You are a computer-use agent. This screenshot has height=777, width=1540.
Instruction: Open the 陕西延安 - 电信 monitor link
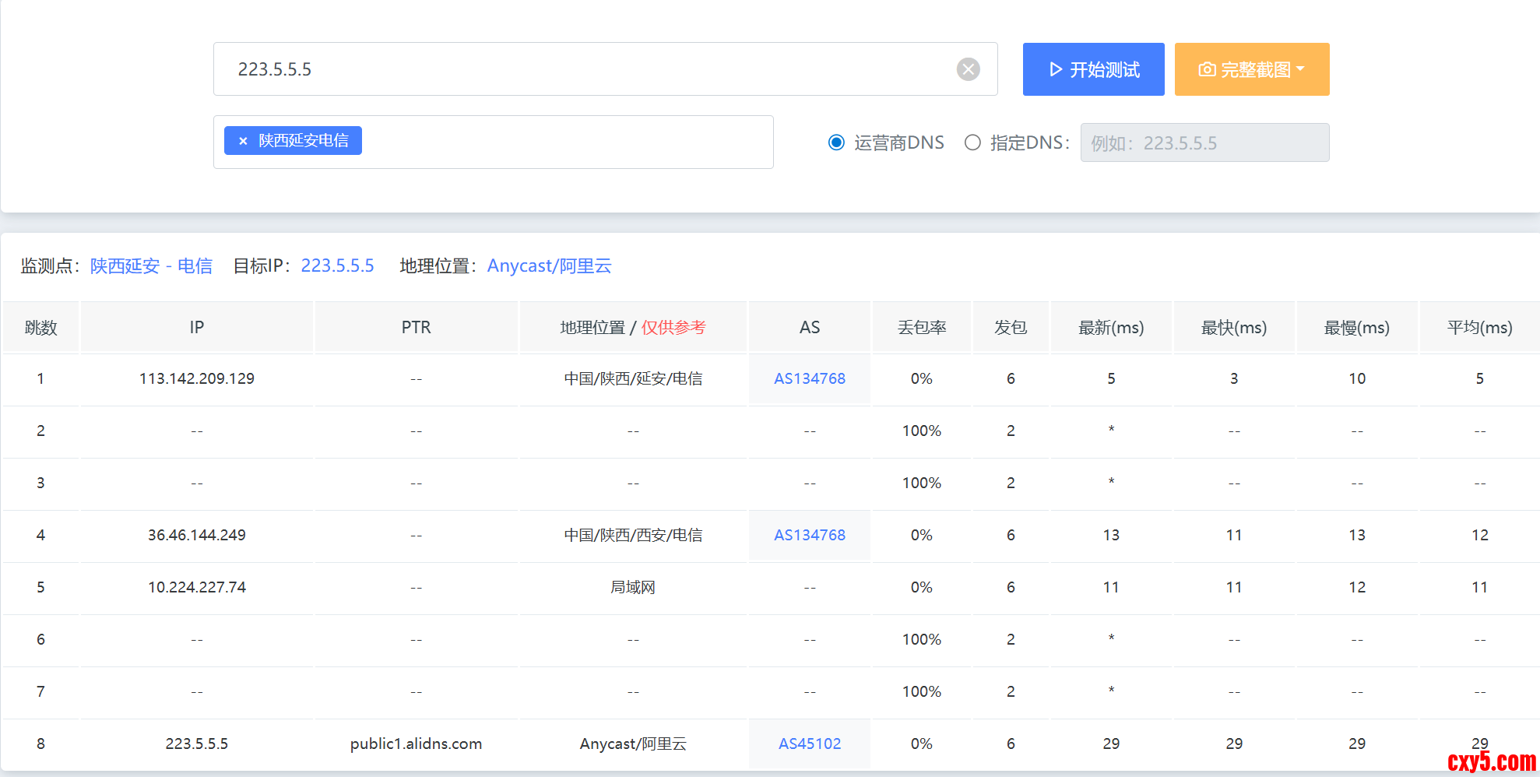pos(151,266)
